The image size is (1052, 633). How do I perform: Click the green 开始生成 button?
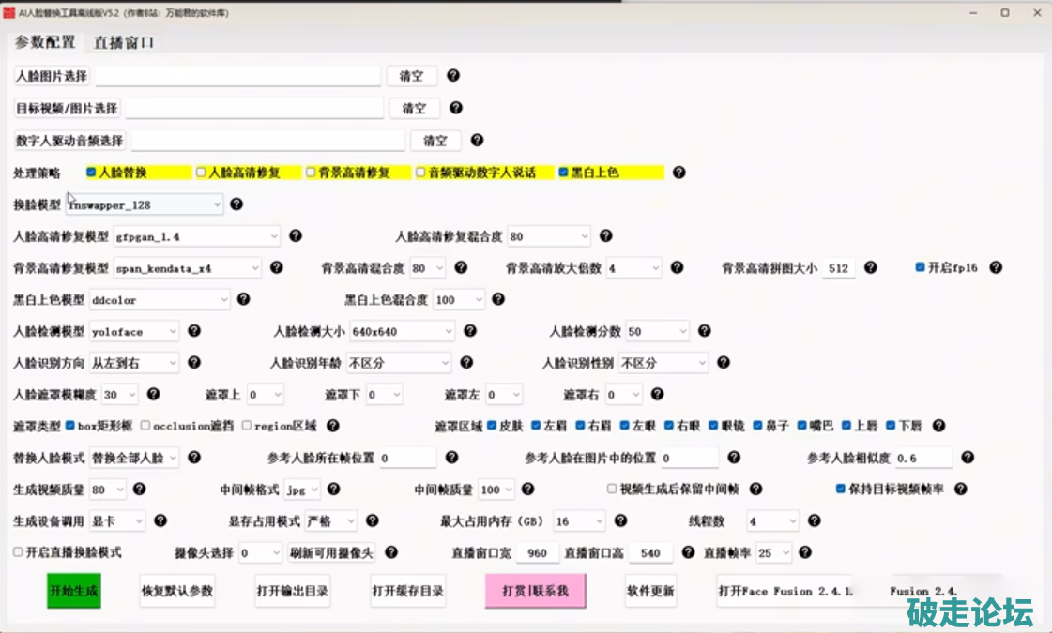tap(73, 592)
